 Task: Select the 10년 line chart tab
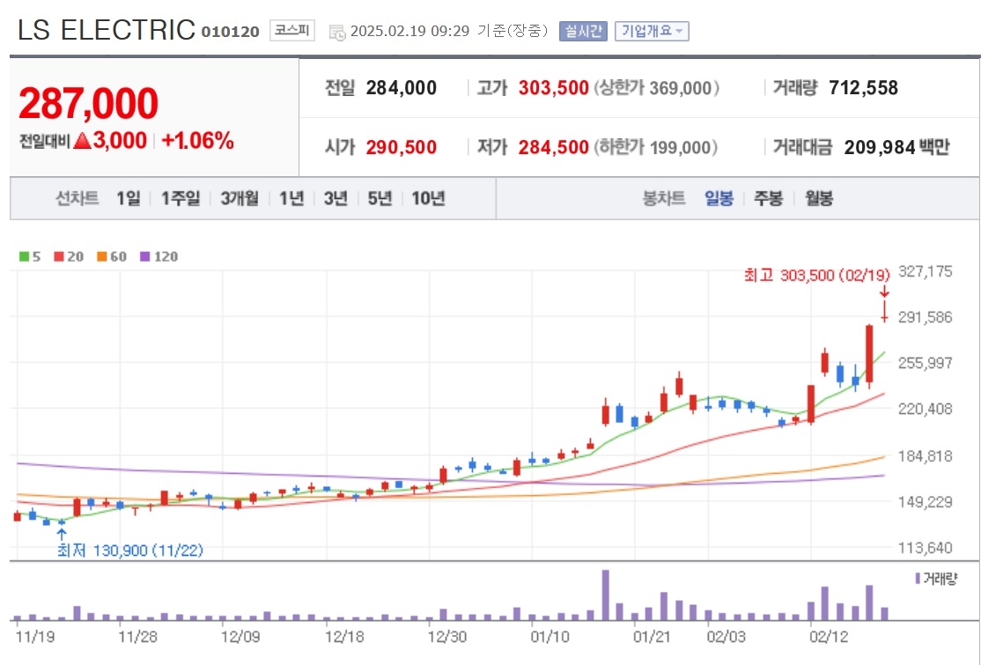click(428, 198)
